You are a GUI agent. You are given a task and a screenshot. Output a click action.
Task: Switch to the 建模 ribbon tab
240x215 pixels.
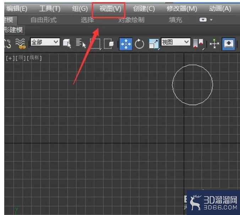click(10, 20)
